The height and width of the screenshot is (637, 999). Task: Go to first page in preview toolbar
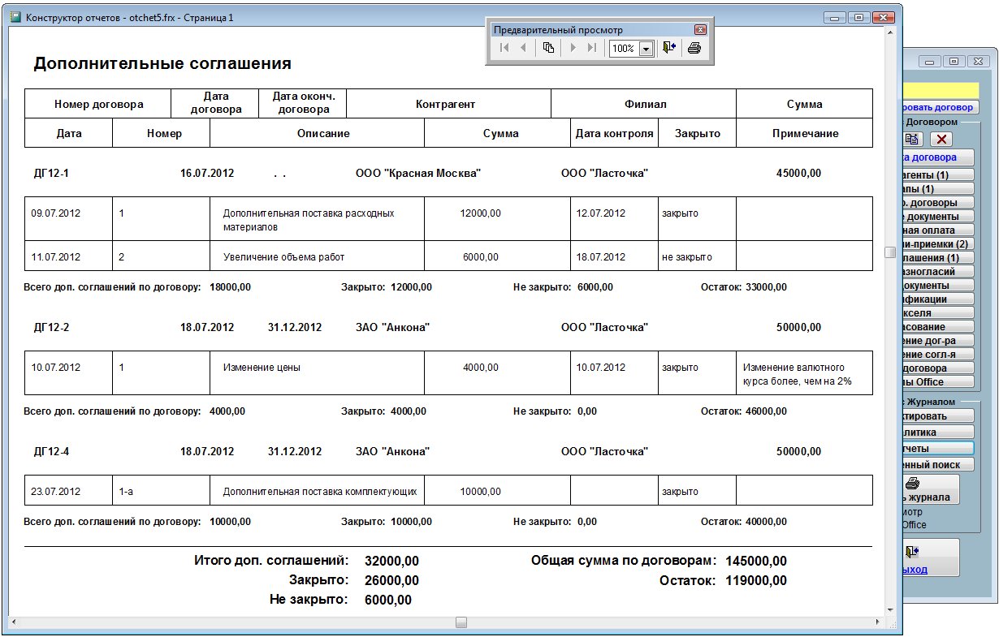(504, 49)
